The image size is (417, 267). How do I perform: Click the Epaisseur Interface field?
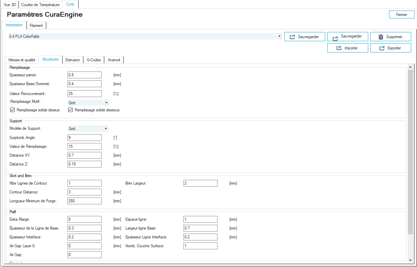(x=85, y=237)
